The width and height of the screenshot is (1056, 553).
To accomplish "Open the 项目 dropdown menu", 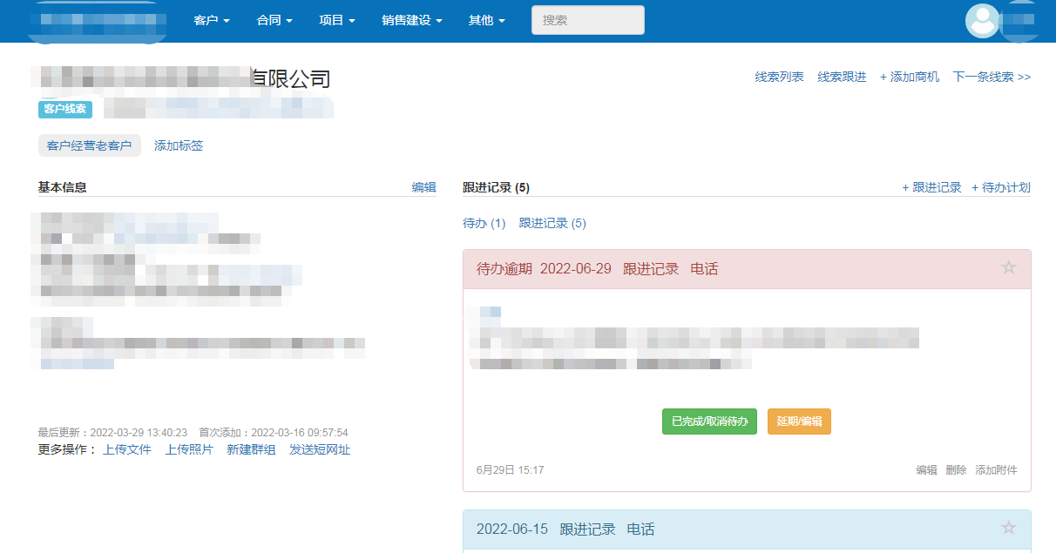I will [x=337, y=20].
